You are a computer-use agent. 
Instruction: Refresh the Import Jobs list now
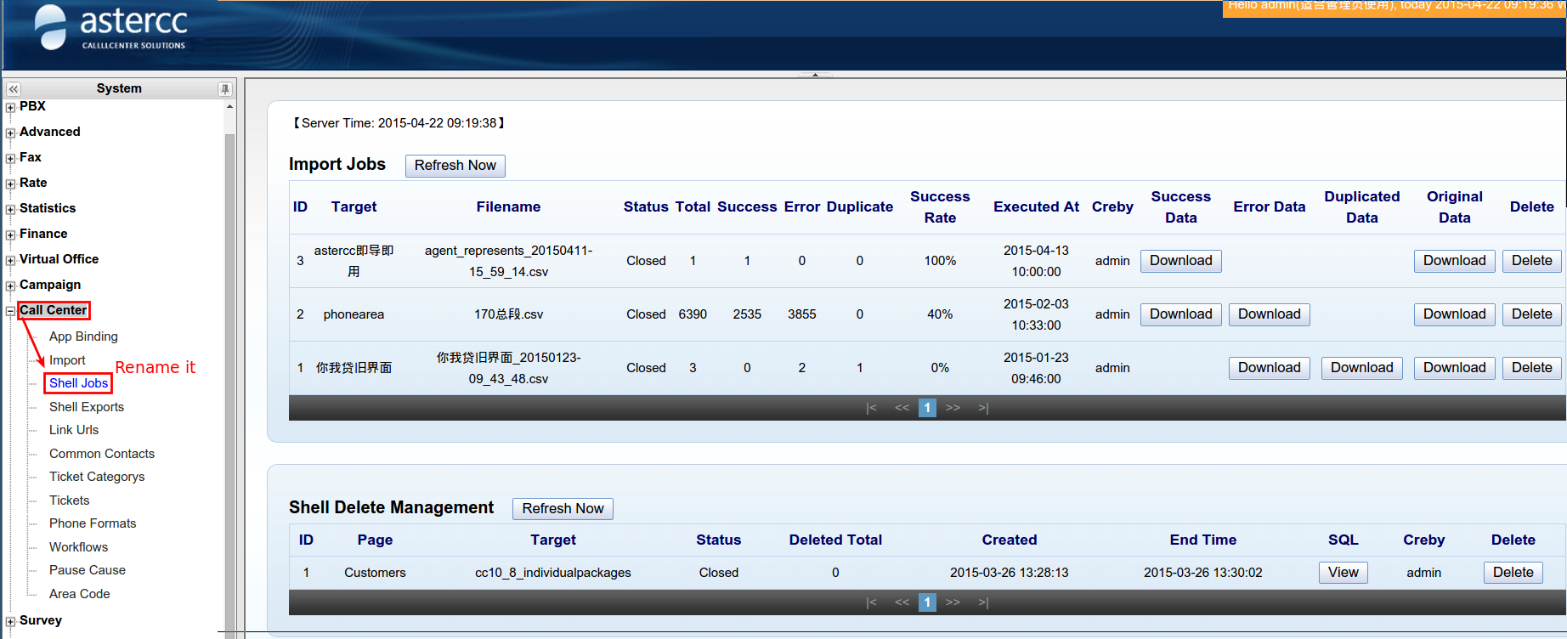click(x=455, y=166)
